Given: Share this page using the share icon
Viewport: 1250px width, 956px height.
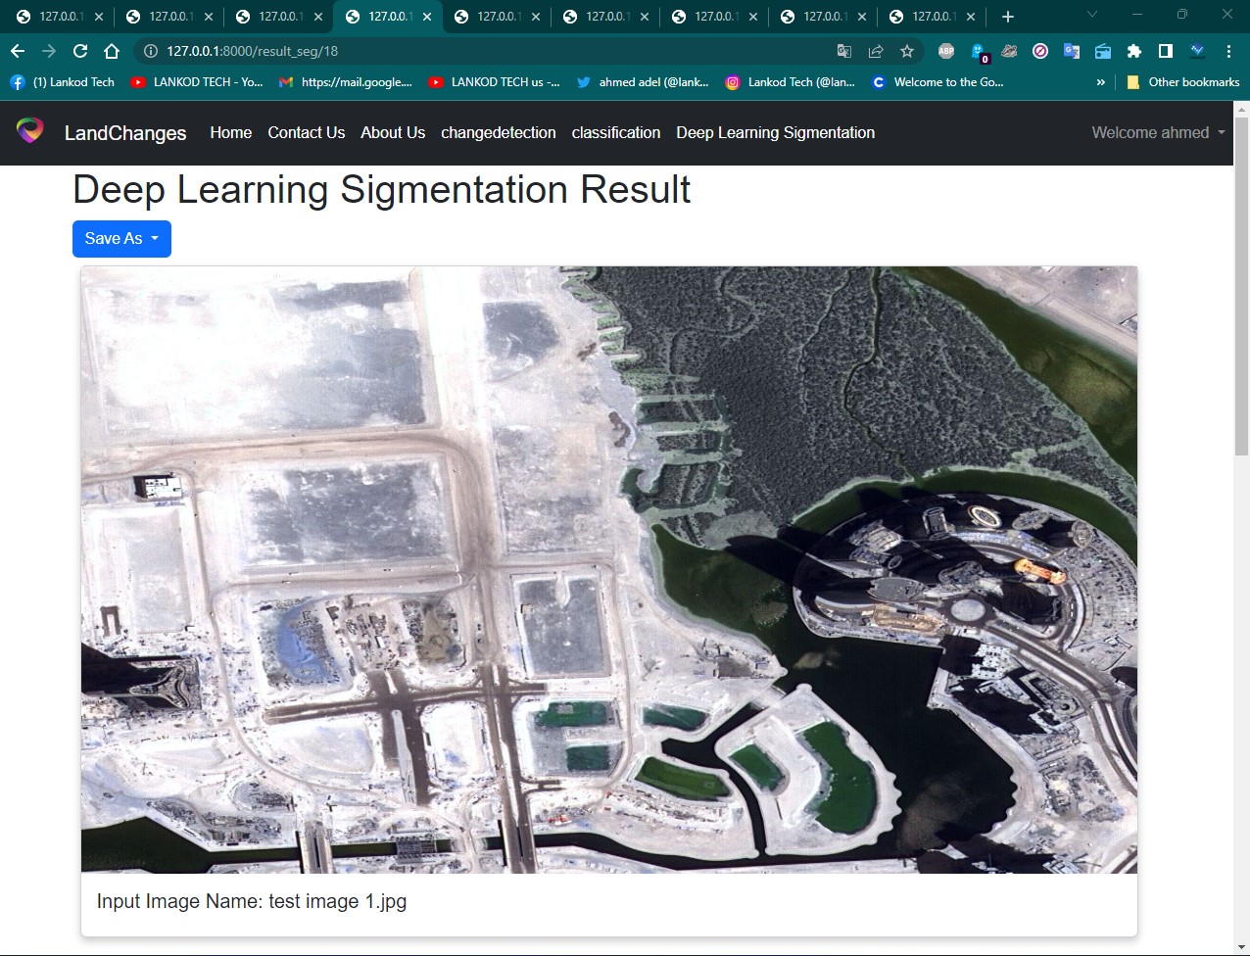Looking at the screenshot, I should point(876,51).
